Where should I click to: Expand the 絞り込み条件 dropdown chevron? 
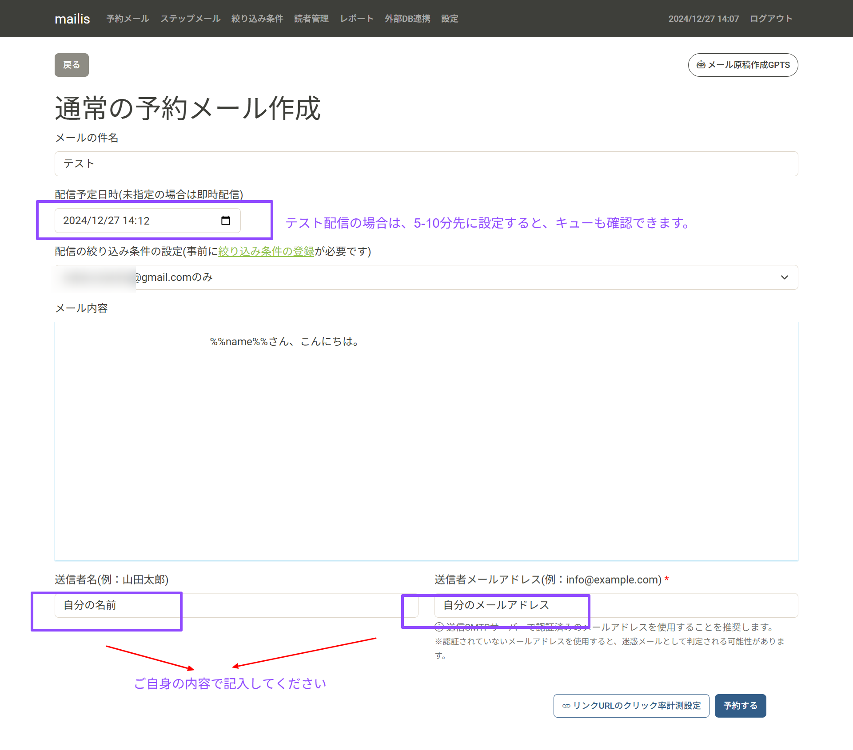(x=784, y=277)
